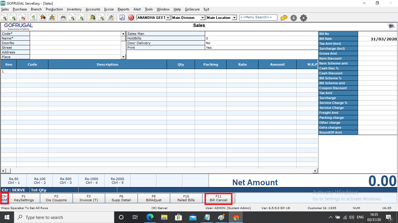
Task: Click the printer icon in the toolbar
Action: (63, 17)
